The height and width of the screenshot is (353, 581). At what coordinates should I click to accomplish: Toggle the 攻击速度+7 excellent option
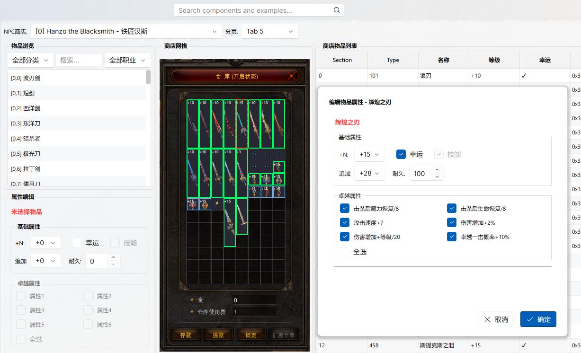click(344, 222)
